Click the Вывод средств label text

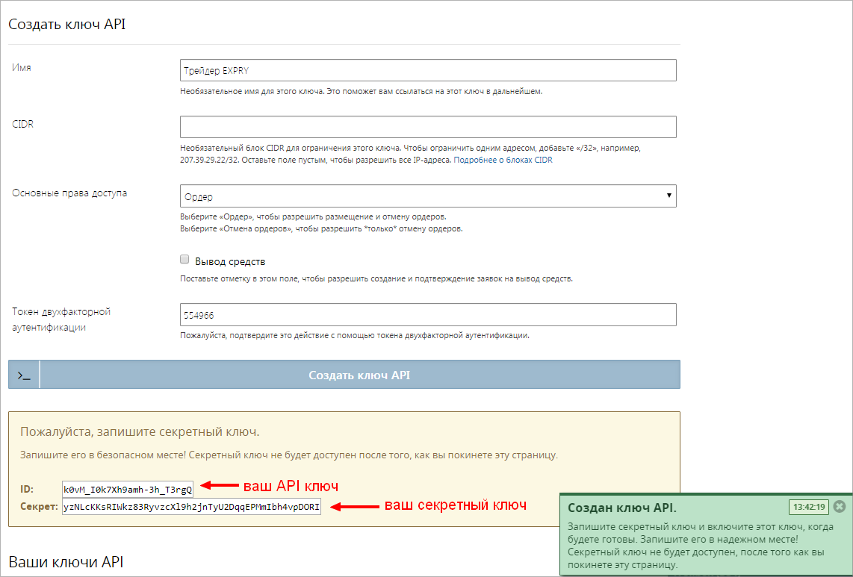(230, 261)
